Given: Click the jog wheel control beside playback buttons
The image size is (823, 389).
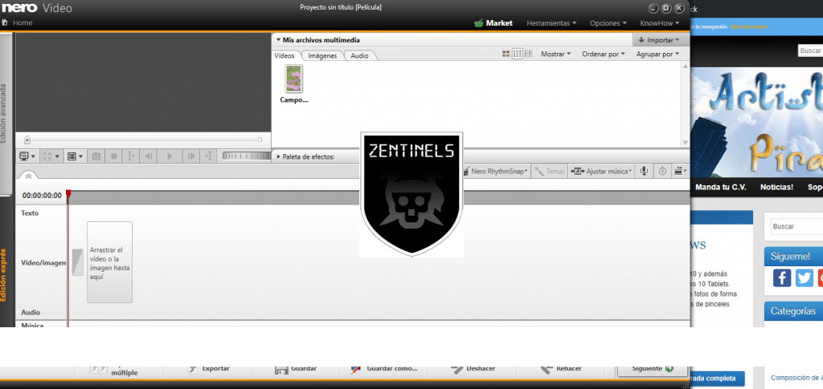Looking at the screenshot, I should 246,156.
